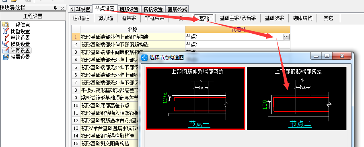Choose 节点一 diagram thumbnail
The height and width of the screenshot is (147, 364).
[195, 99]
